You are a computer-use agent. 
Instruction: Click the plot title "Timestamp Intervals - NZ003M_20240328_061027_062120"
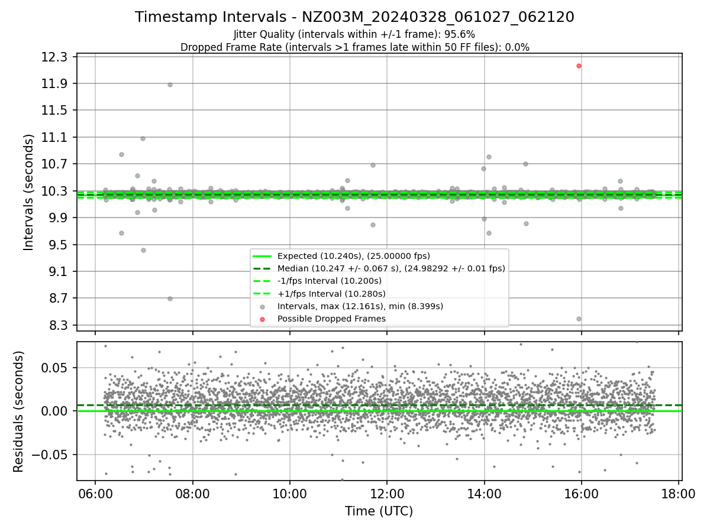click(354, 17)
